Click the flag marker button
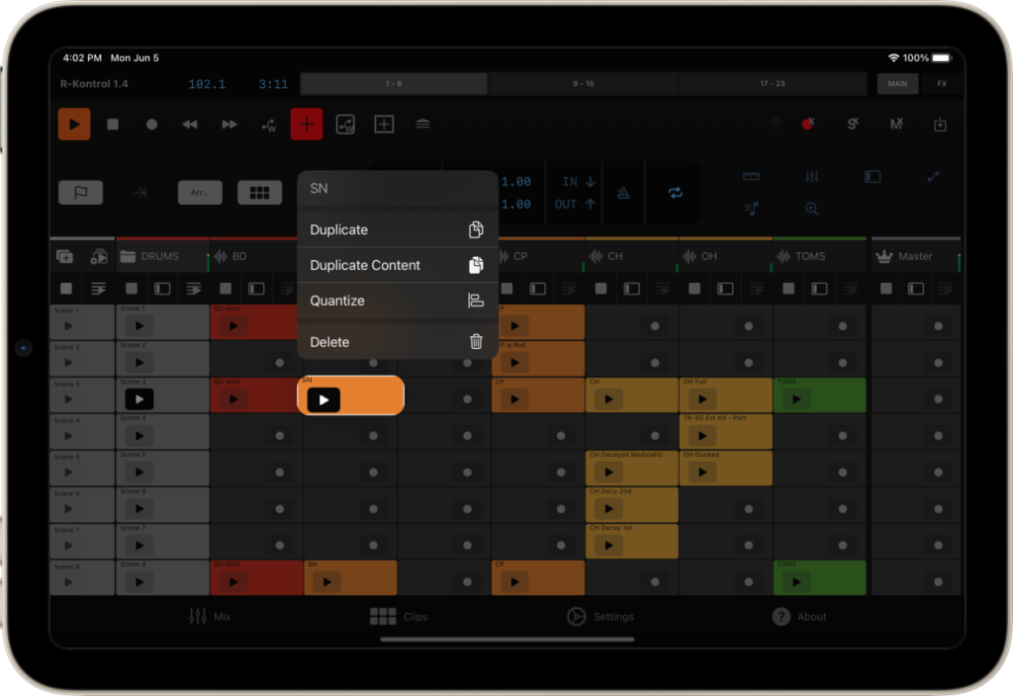 coord(81,193)
